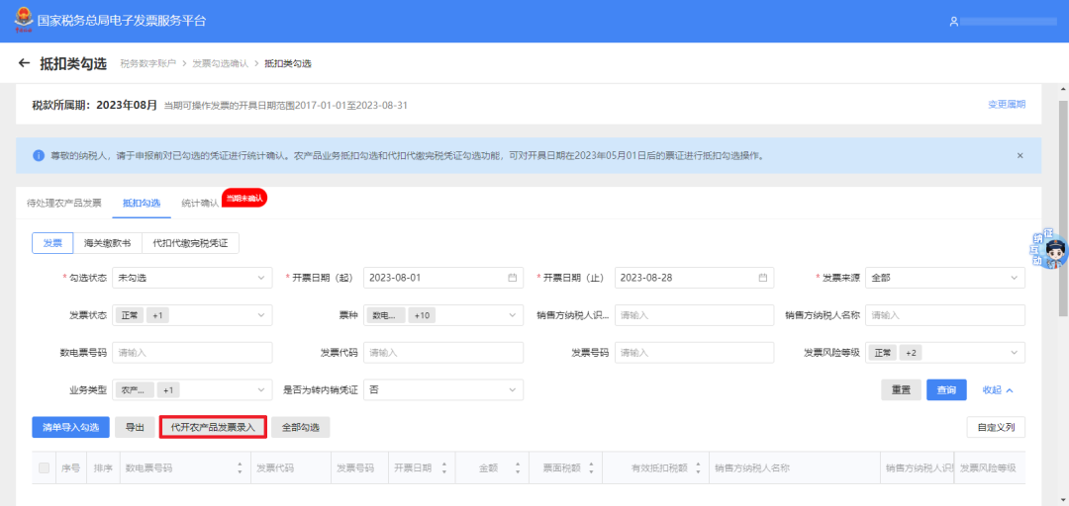This screenshot has height=506, width=1069.
Task: Sort 金额 column
Action: (518, 468)
